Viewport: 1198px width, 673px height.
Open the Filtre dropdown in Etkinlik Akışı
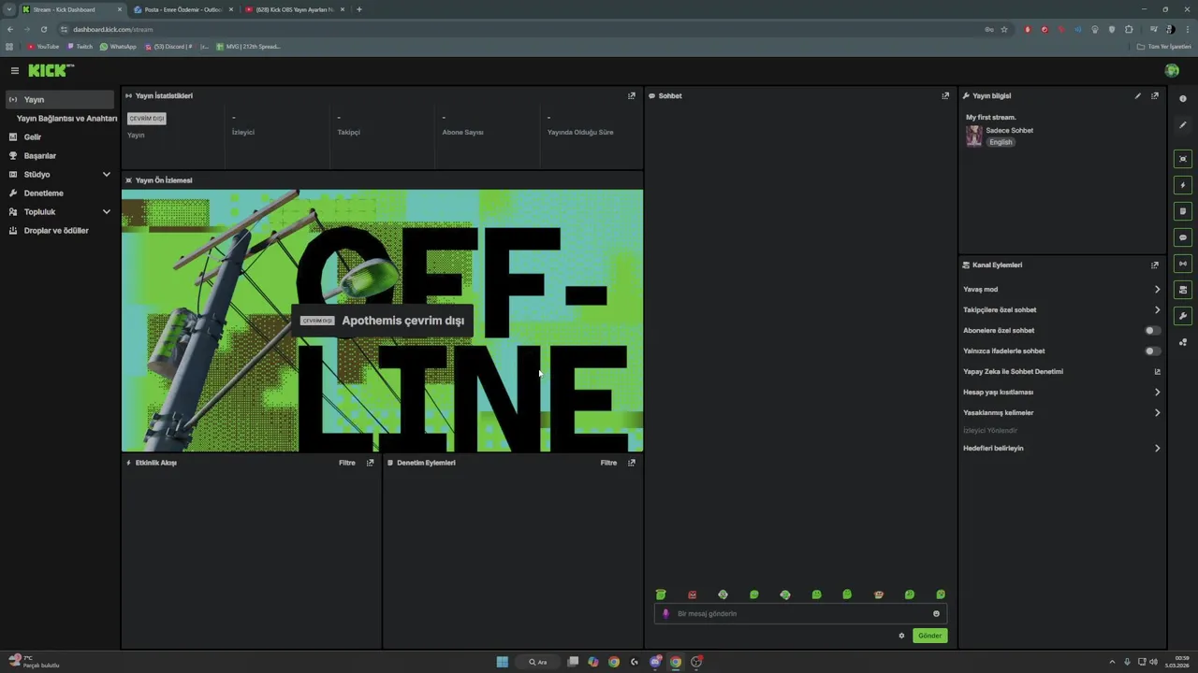[347, 463]
